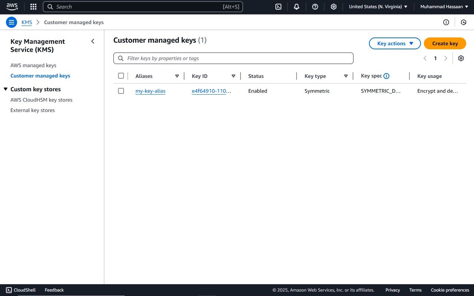The width and height of the screenshot is (474, 296).
Task: Open the notifications bell
Action: pyautogui.click(x=297, y=7)
